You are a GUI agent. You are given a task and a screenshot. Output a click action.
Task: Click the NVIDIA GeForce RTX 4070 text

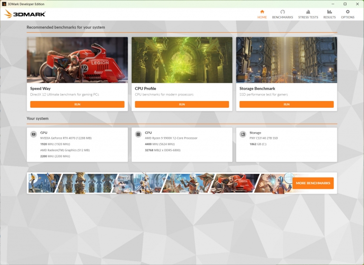66,138
